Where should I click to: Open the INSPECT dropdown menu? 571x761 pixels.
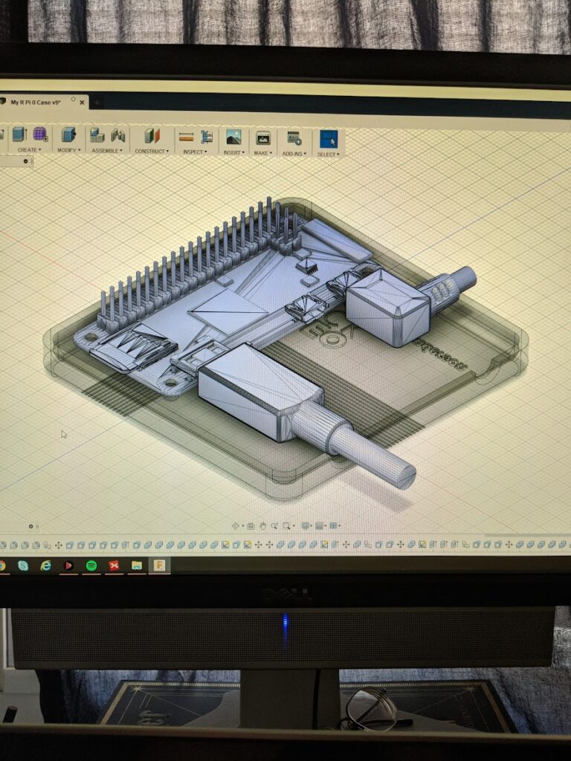195,152
